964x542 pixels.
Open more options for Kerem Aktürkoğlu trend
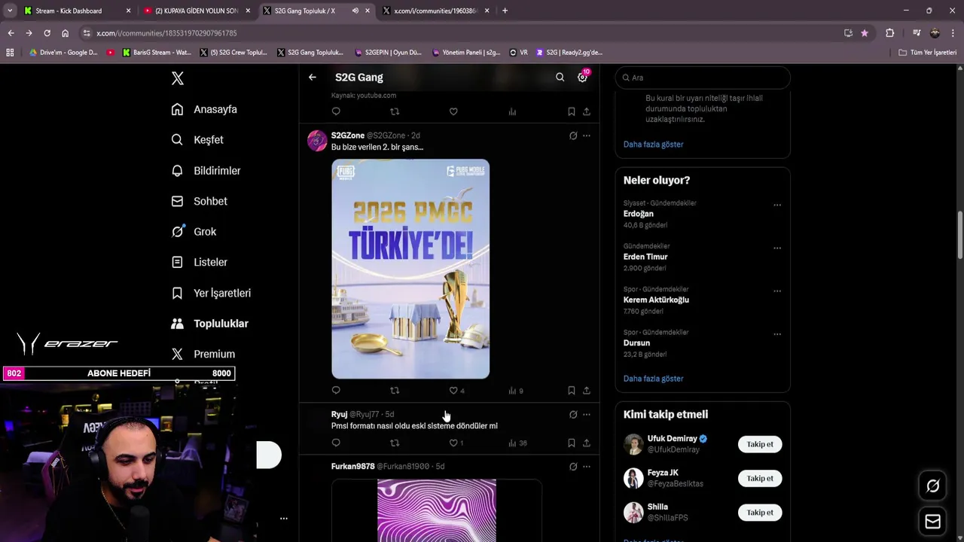point(777,291)
